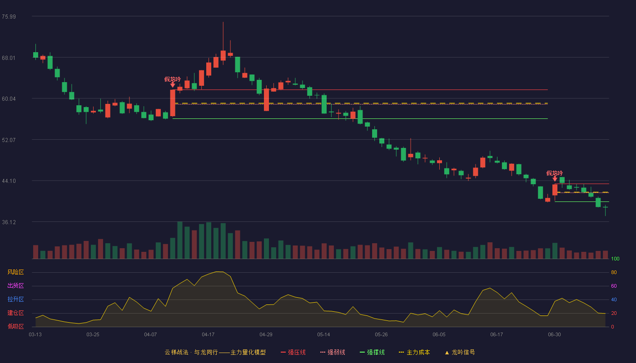
Task: Toggle the 主力成本 legend entry
Action: point(414,352)
